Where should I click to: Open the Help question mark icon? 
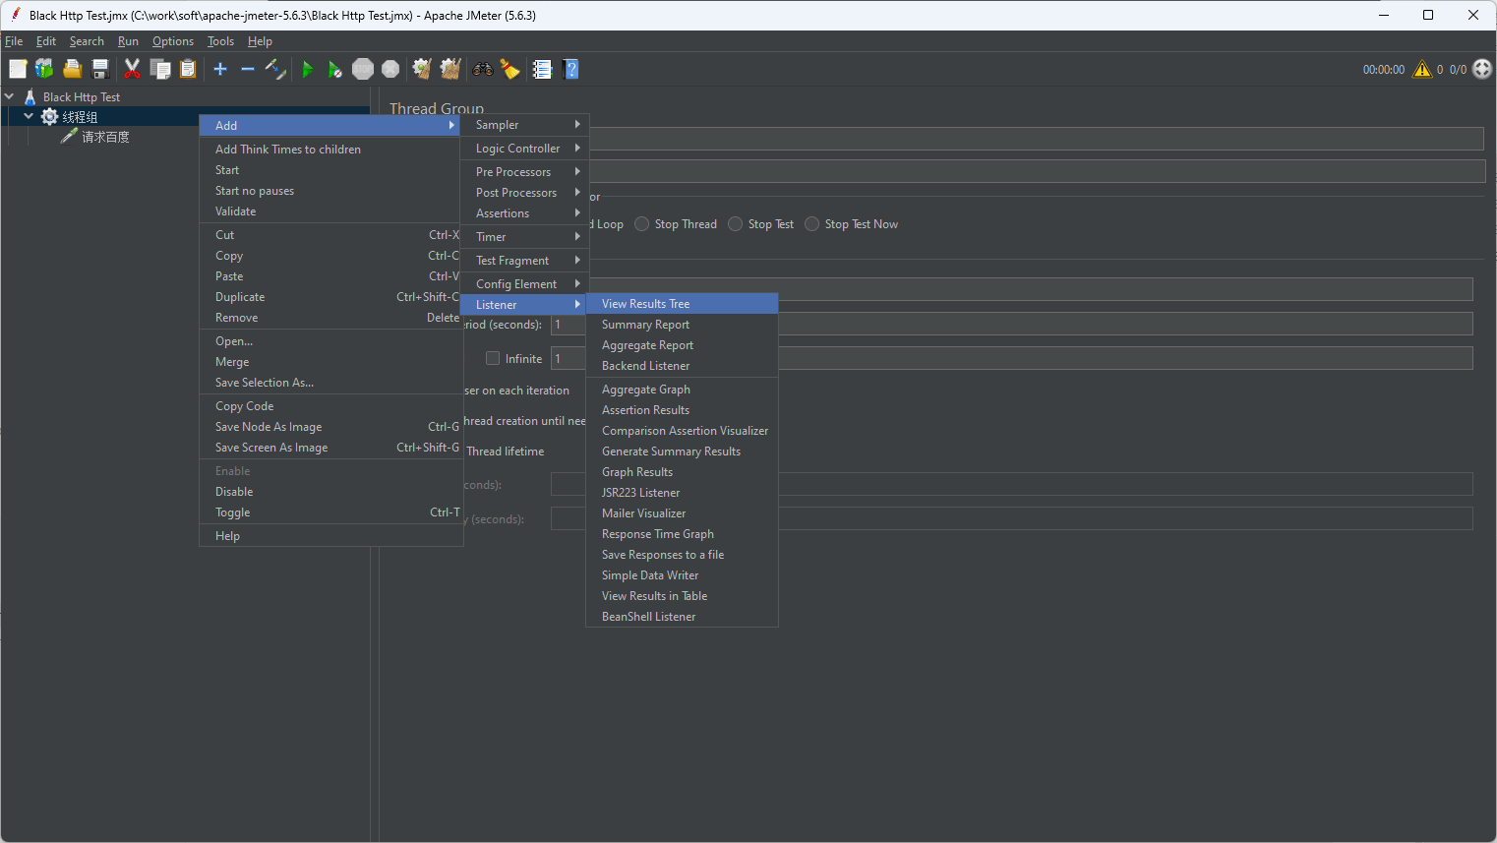(570, 69)
